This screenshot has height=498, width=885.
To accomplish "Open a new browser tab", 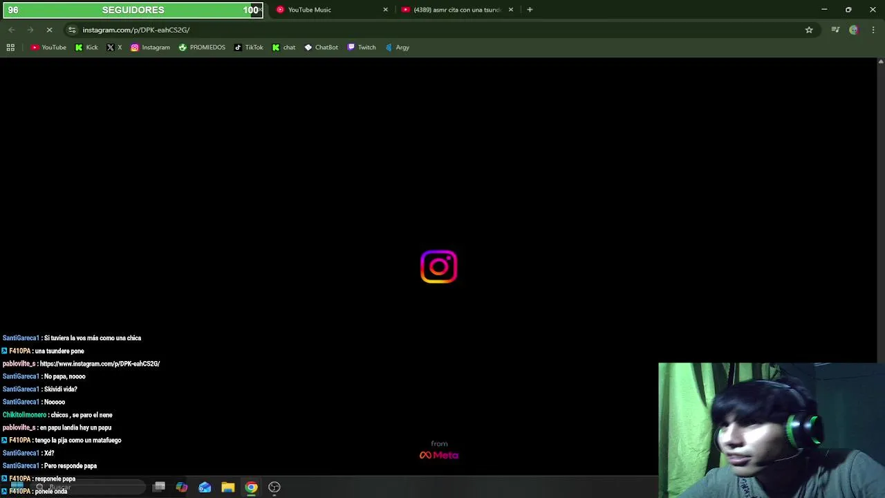I will point(530,10).
